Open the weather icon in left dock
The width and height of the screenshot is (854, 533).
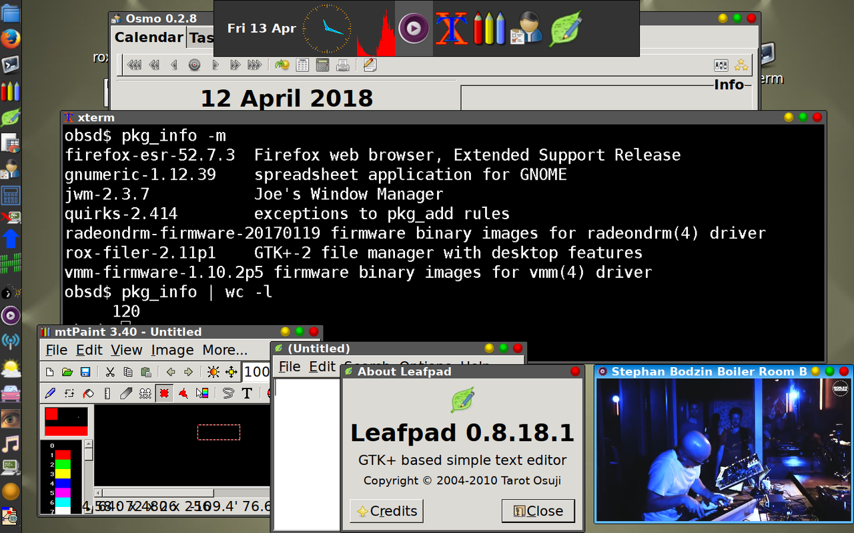[10, 368]
